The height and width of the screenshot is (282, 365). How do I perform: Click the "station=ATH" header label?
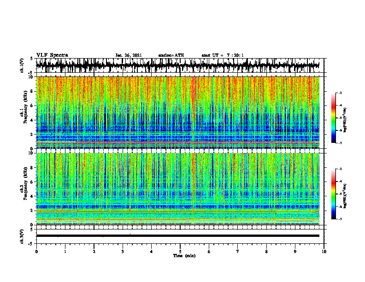coord(171,55)
